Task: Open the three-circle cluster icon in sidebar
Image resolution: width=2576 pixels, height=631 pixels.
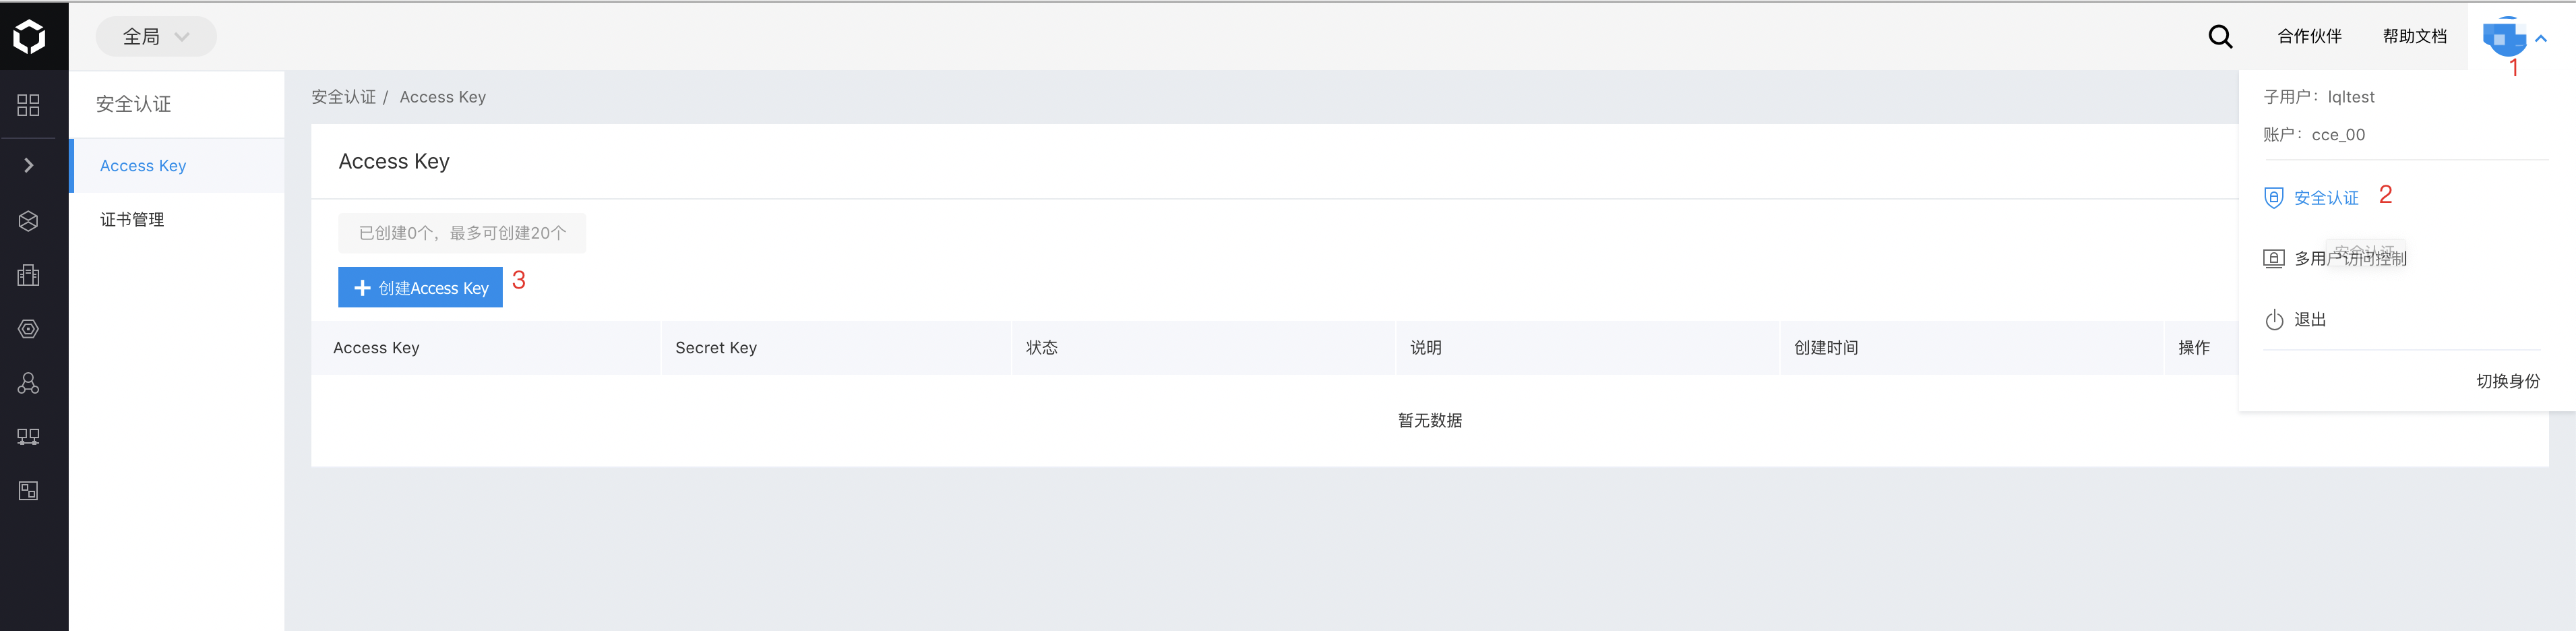Action: tap(28, 383)
